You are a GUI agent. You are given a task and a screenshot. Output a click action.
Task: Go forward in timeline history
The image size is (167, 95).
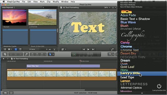point(8,59)
